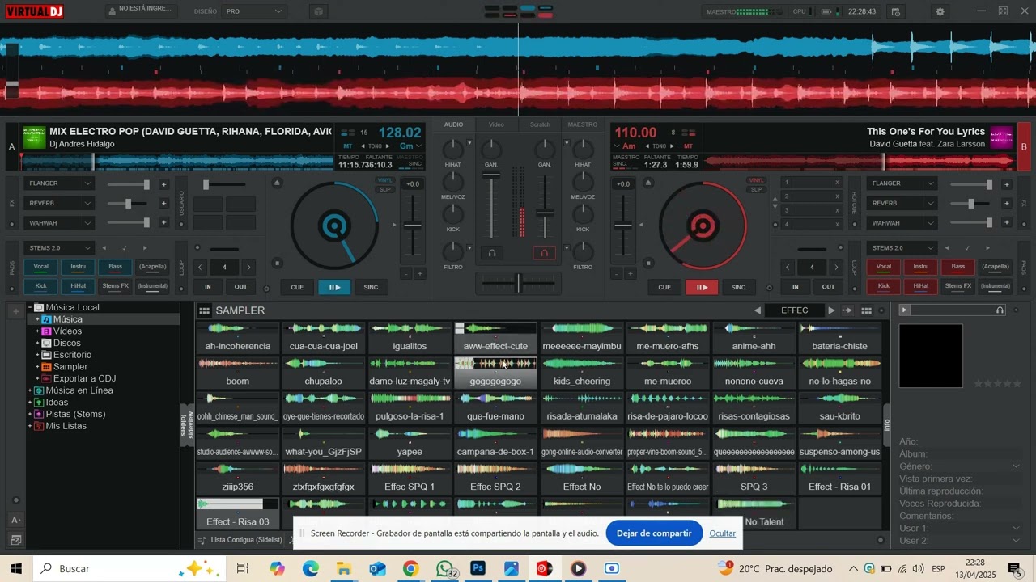Select the AUDIO mixer tab
The image size is (1036, 582).
click(453, 124)
